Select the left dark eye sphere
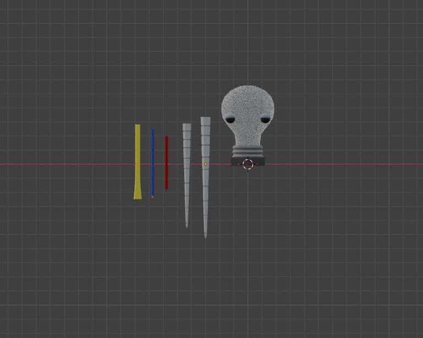This screenshot has width=423, height=338. (x=230, y=118)
